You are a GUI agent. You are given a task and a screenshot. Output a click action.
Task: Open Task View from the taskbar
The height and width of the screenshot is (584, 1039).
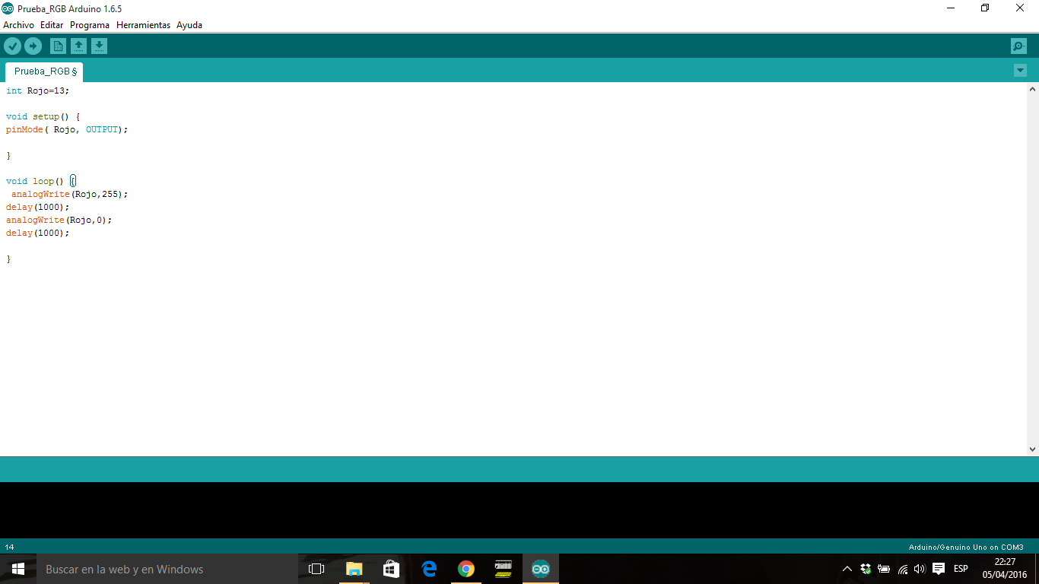[x=316, y=569]
